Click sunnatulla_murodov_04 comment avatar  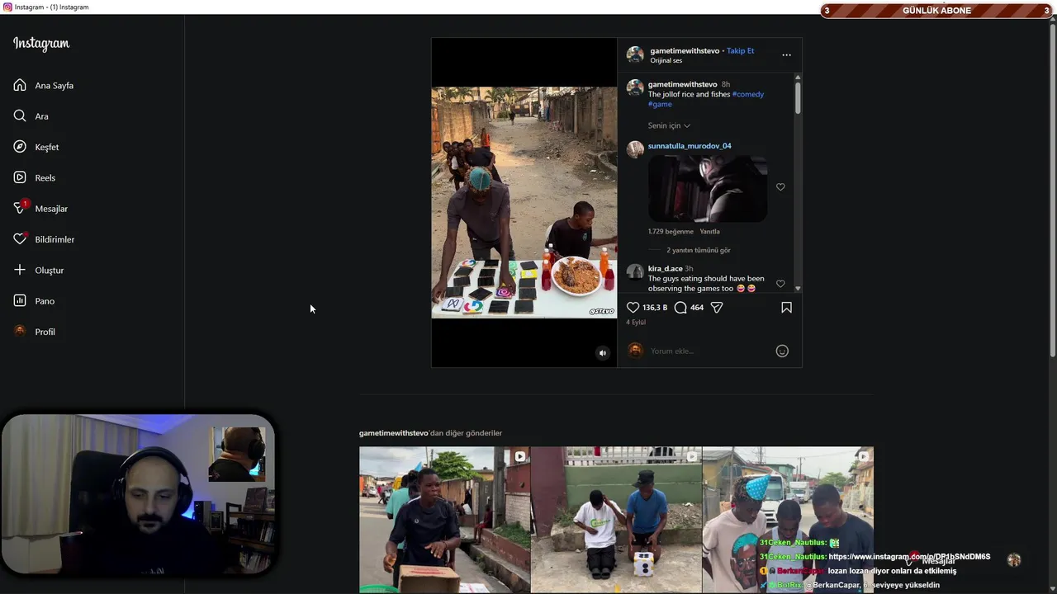(635, 149)
